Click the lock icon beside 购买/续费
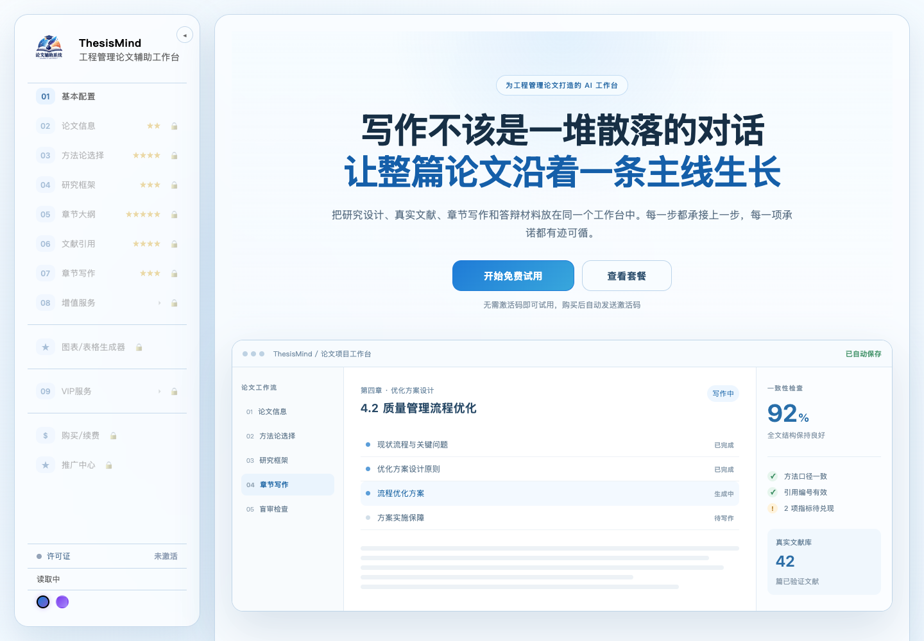This screenshot has width=924, height=641. point(113,436)
